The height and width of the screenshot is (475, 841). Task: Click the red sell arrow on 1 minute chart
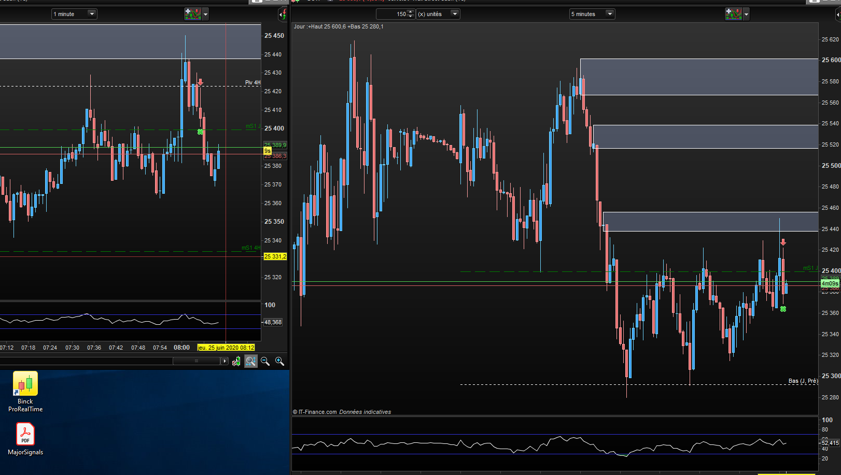(x=200, y=82)
